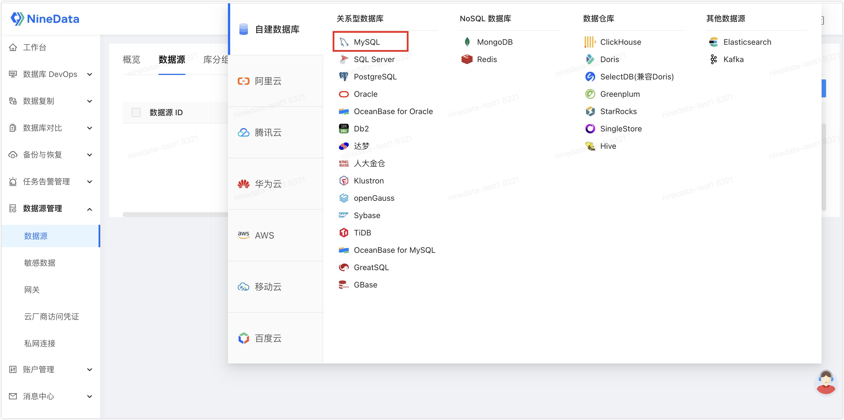Viewport: 844px width, 420px height.
Task: Click the Redis icon
Action: [467, 60]
